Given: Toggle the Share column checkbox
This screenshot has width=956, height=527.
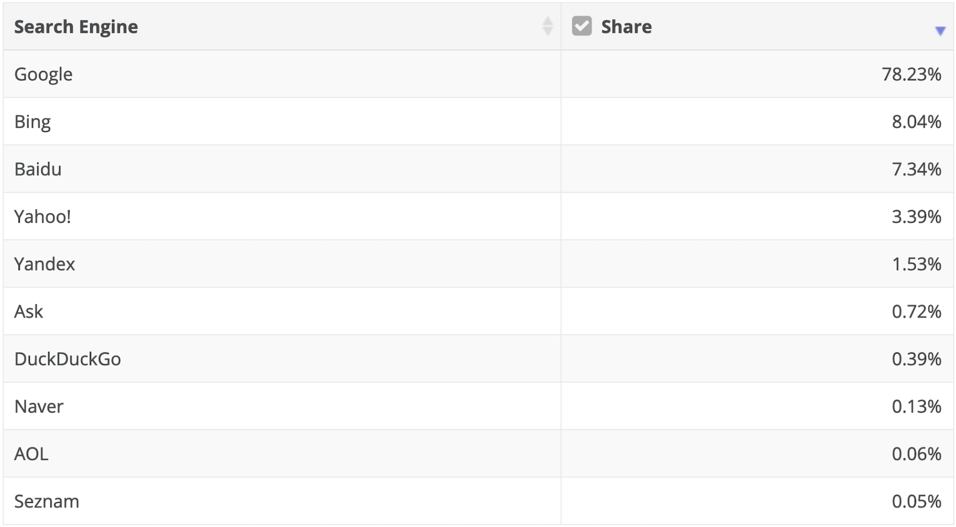Looking at the screenshot, I should (x=581, y=26).
